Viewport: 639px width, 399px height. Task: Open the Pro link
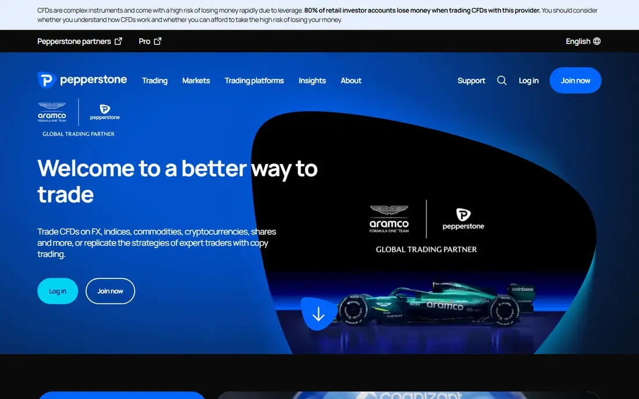click(150, 41)
